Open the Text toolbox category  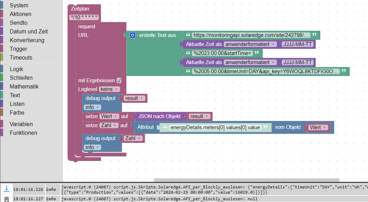pyautogui.click(x=15, y=95)
